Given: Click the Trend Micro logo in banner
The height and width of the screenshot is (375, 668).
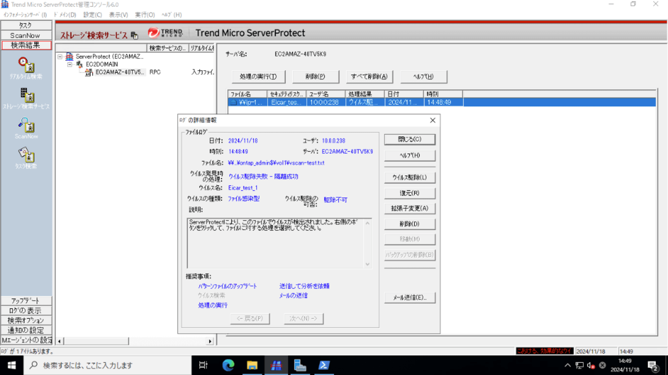Looking at the screenshot, I should point(166,33).
